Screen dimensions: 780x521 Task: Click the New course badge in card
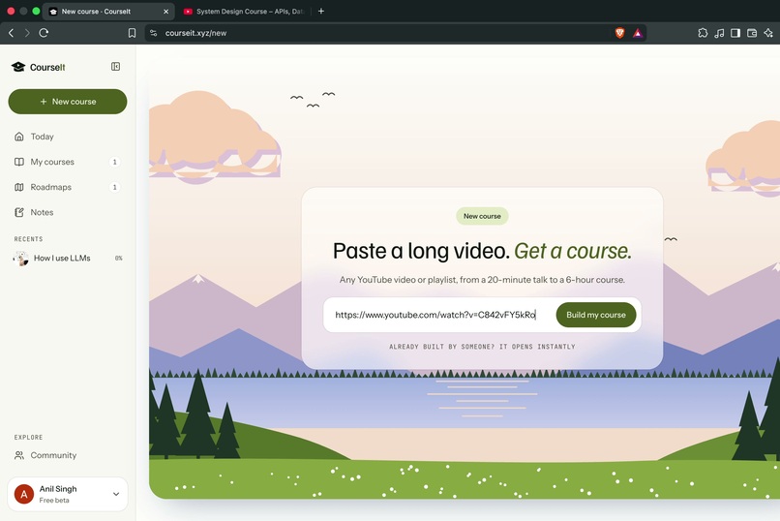[482, 216]
